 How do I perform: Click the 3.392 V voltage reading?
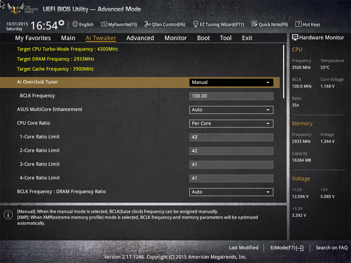tap(299, 215)
